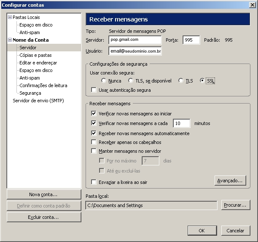Select the Nunca radio option

point(104,81)
